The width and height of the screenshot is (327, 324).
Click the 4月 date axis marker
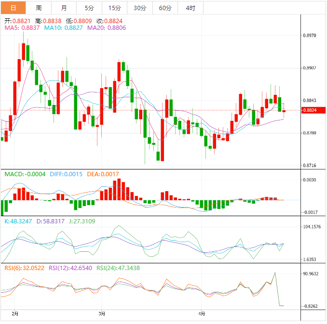click(203, 314)
